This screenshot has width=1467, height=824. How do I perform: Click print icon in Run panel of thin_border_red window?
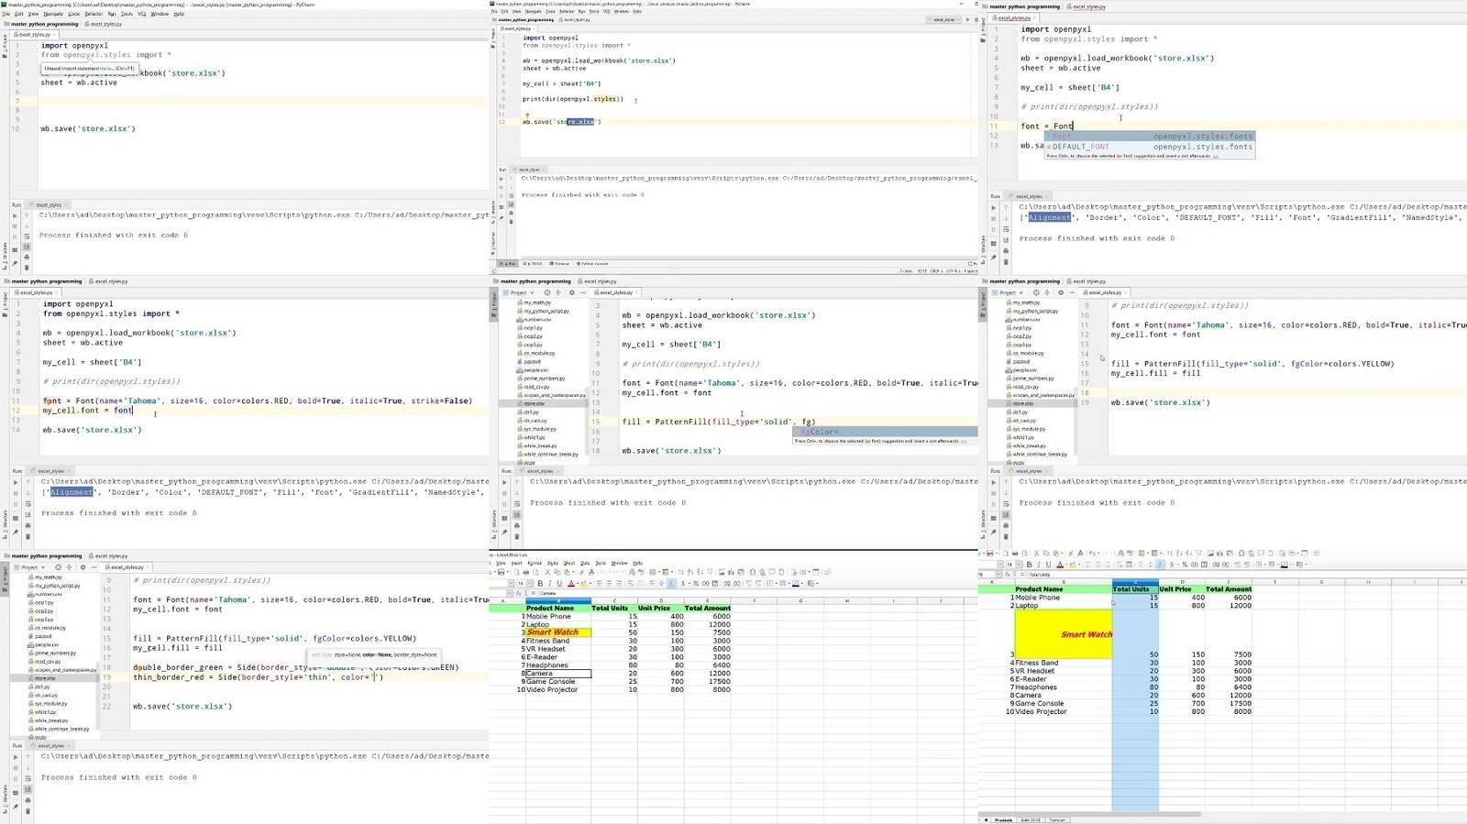pyautogui.click(x=28, y=800)
